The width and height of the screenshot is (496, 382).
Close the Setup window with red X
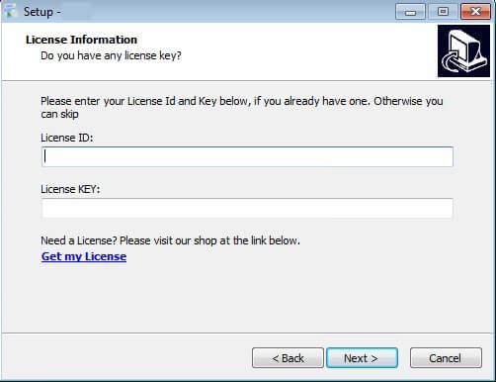click(x=475, y=12)
